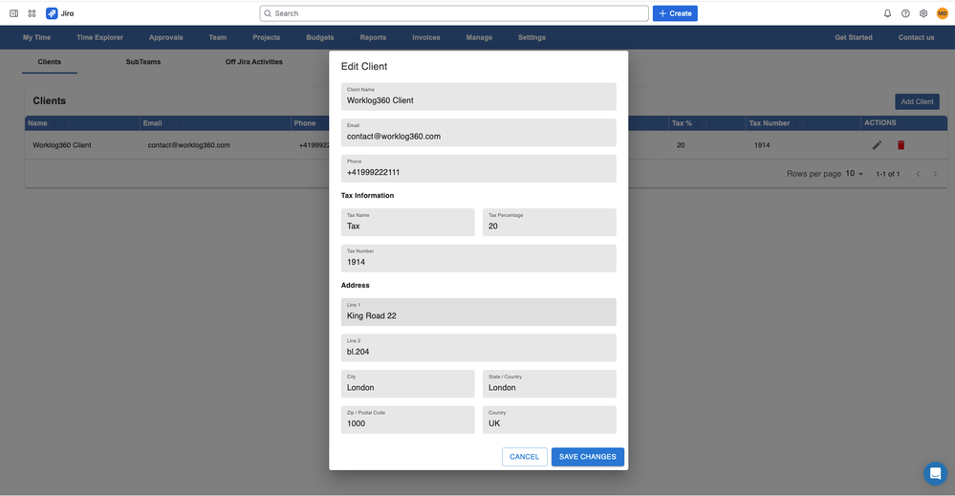Expand the Rows per page dropdown
Viewport: 955px width, 496px height.
point(855,173)
